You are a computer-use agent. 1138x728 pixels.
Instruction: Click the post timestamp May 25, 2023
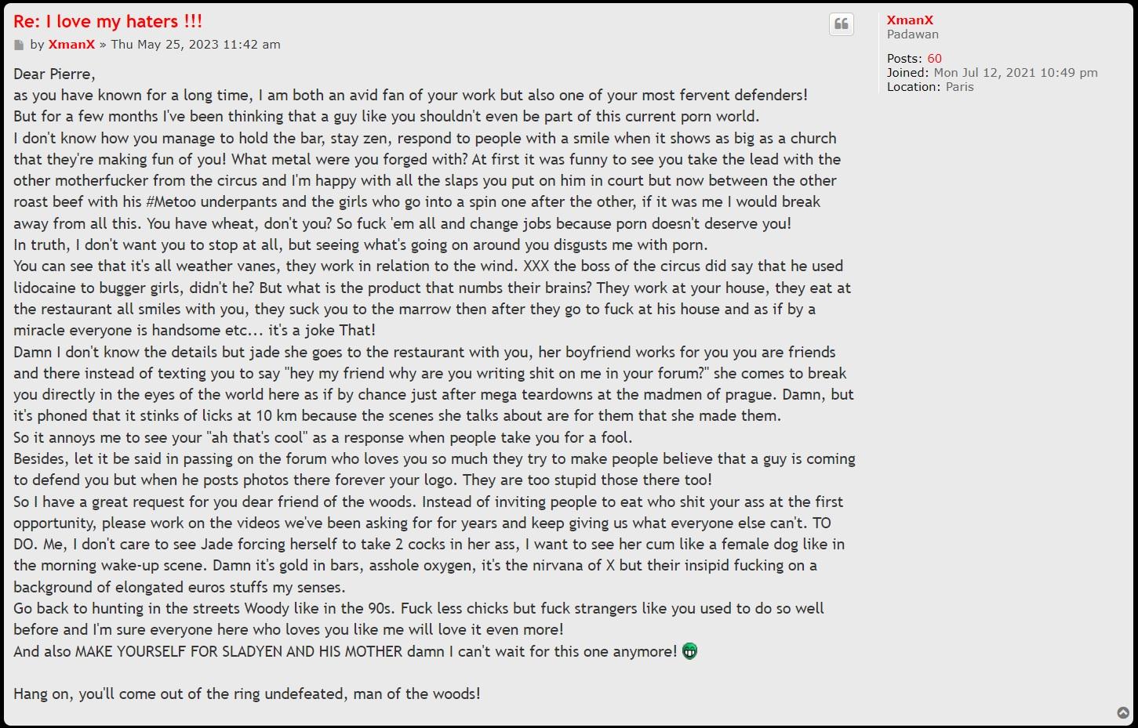tap(195, 45)
